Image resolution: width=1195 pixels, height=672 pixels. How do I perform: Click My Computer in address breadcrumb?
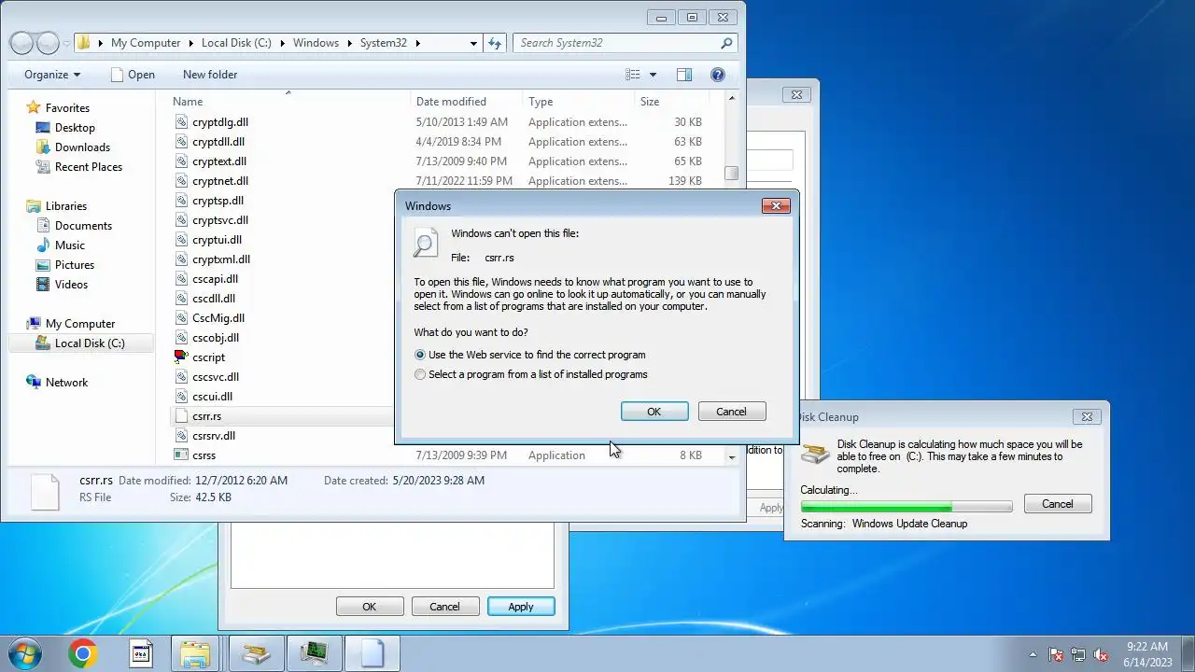point(146,43)
